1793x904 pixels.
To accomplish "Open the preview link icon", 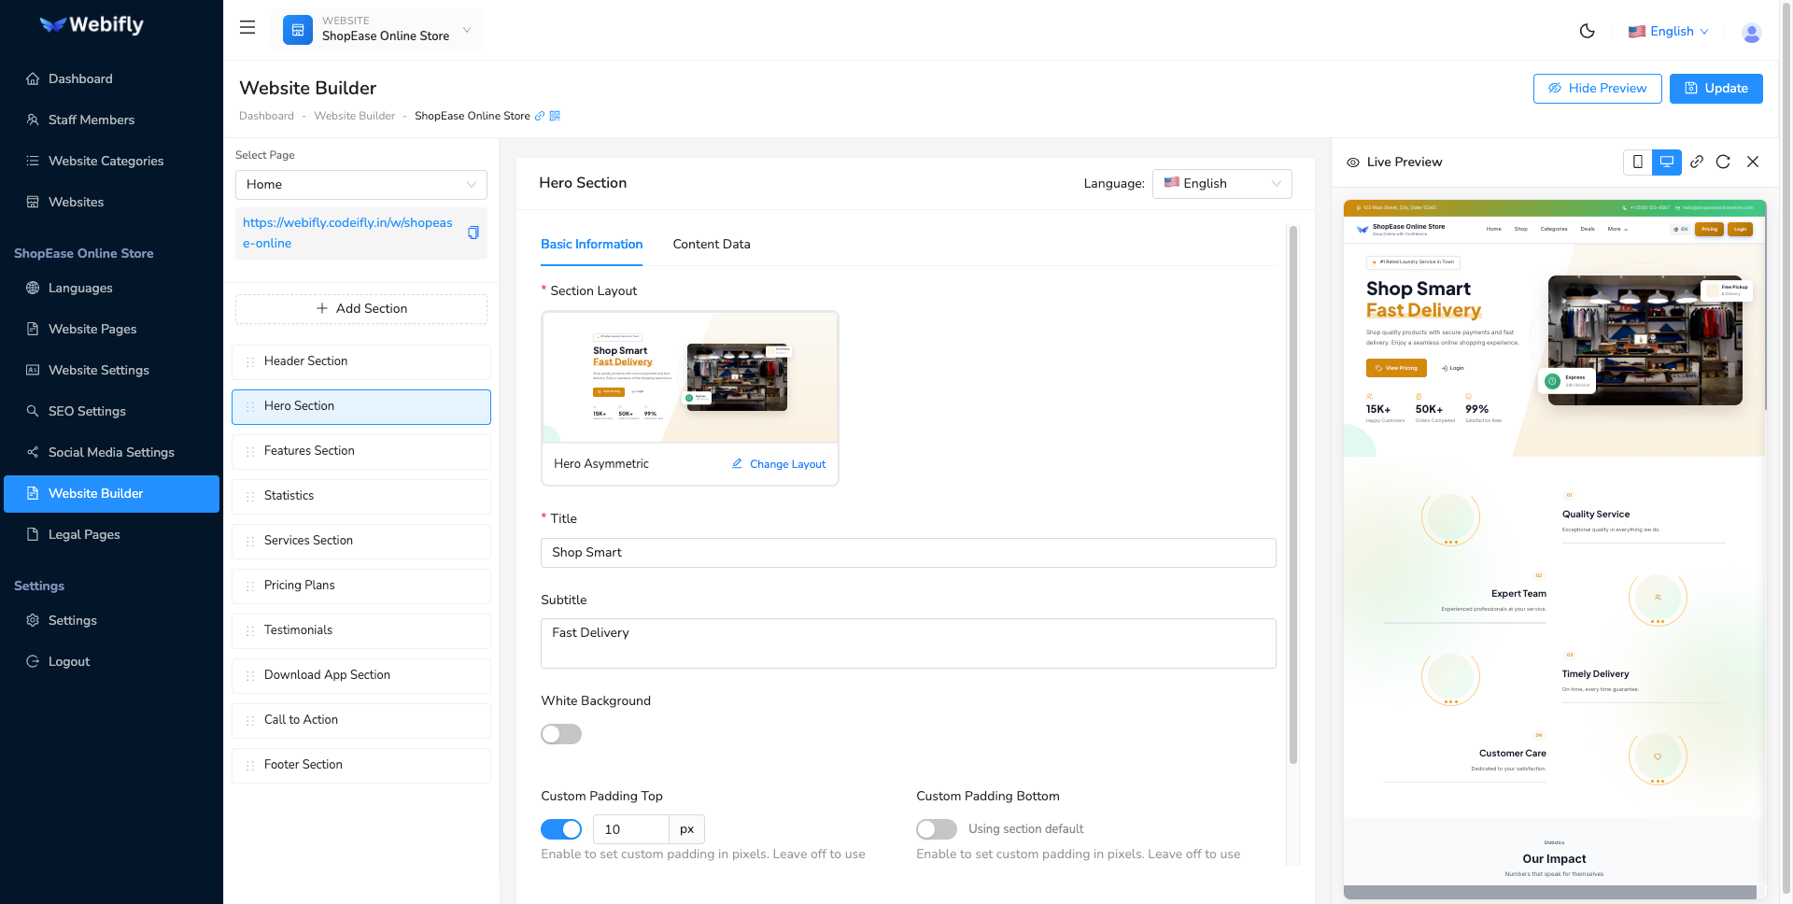I will pos(1697,162).
